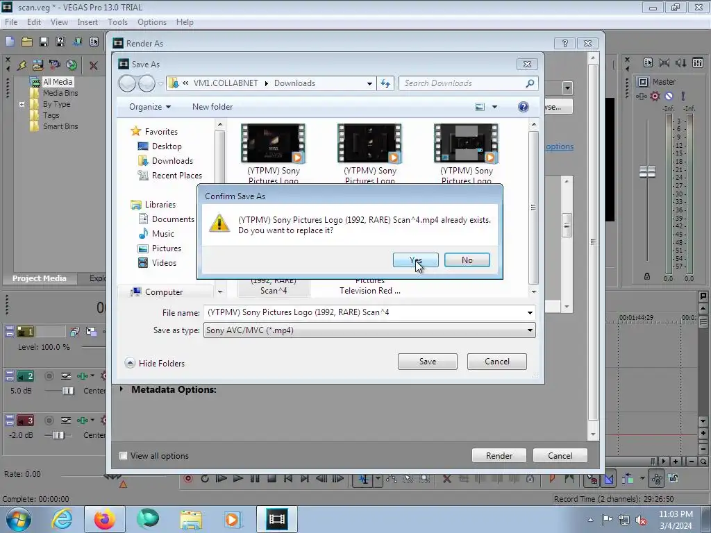Screen dimensions: 711x533
Task: Open the File name history dropdown arrow
Action: point(530,312)
